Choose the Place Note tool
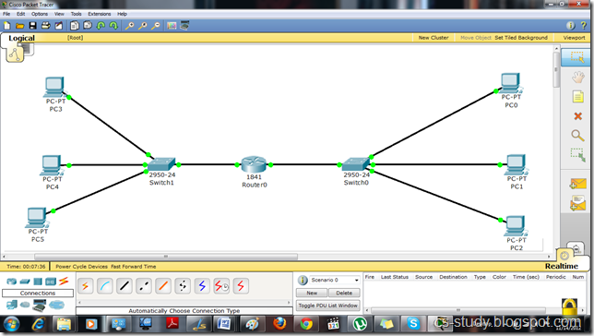594x336 pixels. (x=577, y=97)
